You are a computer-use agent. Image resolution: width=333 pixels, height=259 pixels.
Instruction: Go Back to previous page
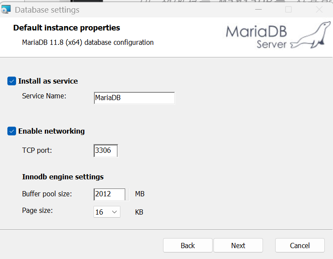(188, 246)
